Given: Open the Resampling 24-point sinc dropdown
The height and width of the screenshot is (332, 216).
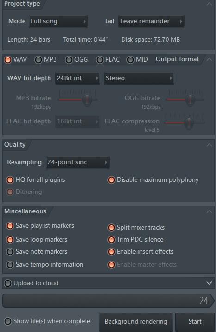Looking at the screenshot, I should pos(78,162).
